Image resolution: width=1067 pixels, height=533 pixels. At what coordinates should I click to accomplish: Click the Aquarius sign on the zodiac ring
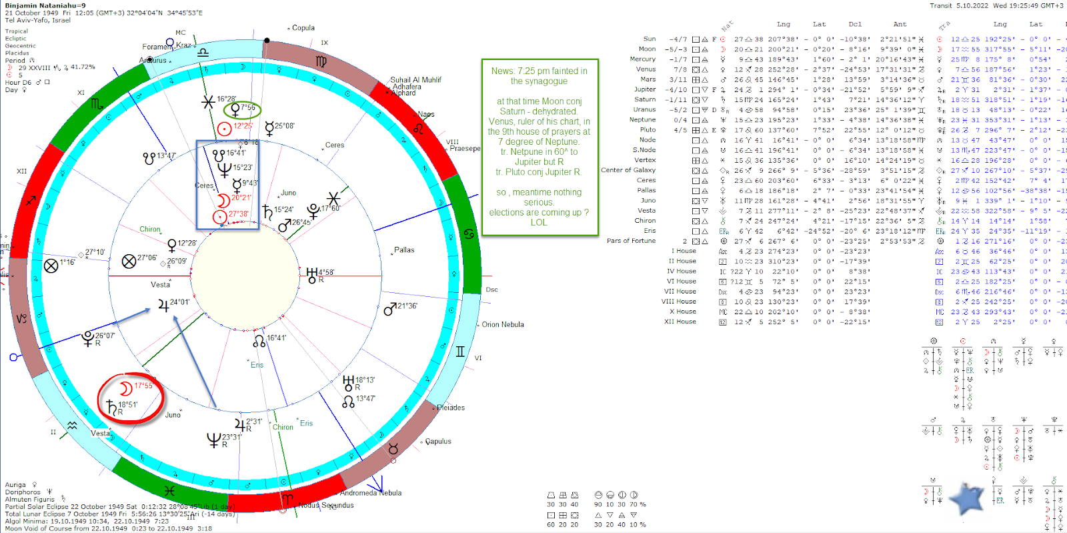coord(72,425)
